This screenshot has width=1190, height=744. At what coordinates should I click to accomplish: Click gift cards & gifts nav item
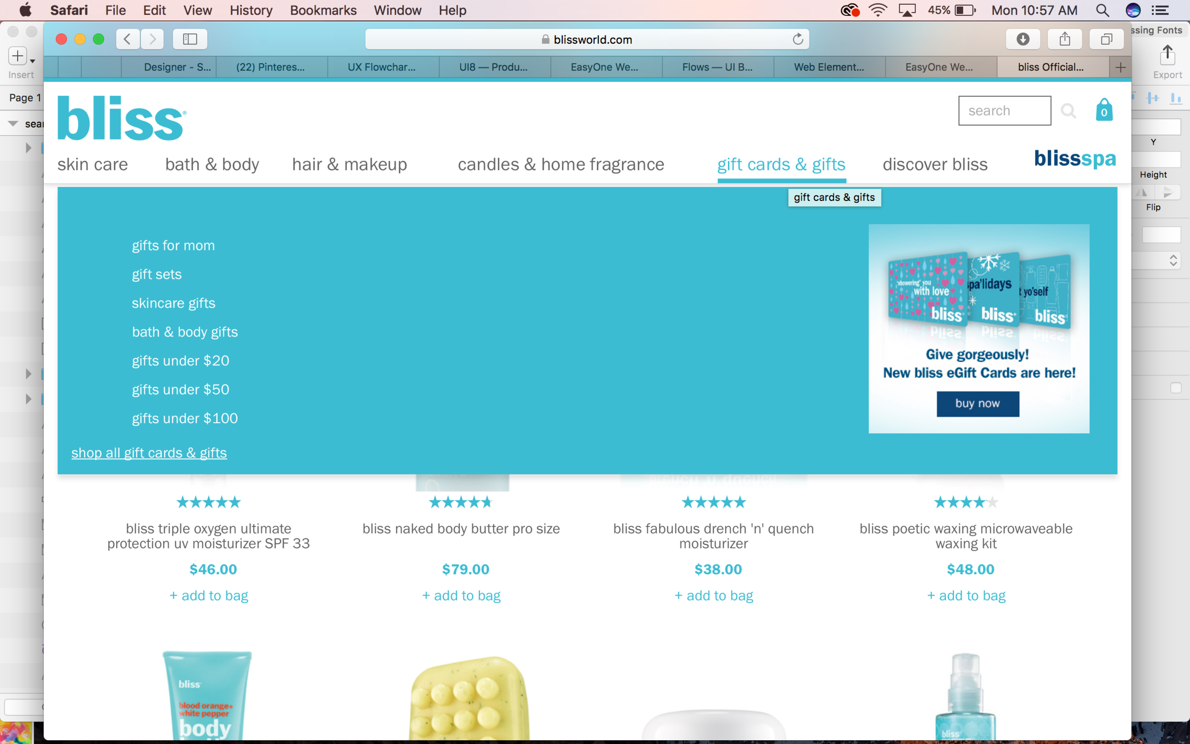click(x=781, y=164)
